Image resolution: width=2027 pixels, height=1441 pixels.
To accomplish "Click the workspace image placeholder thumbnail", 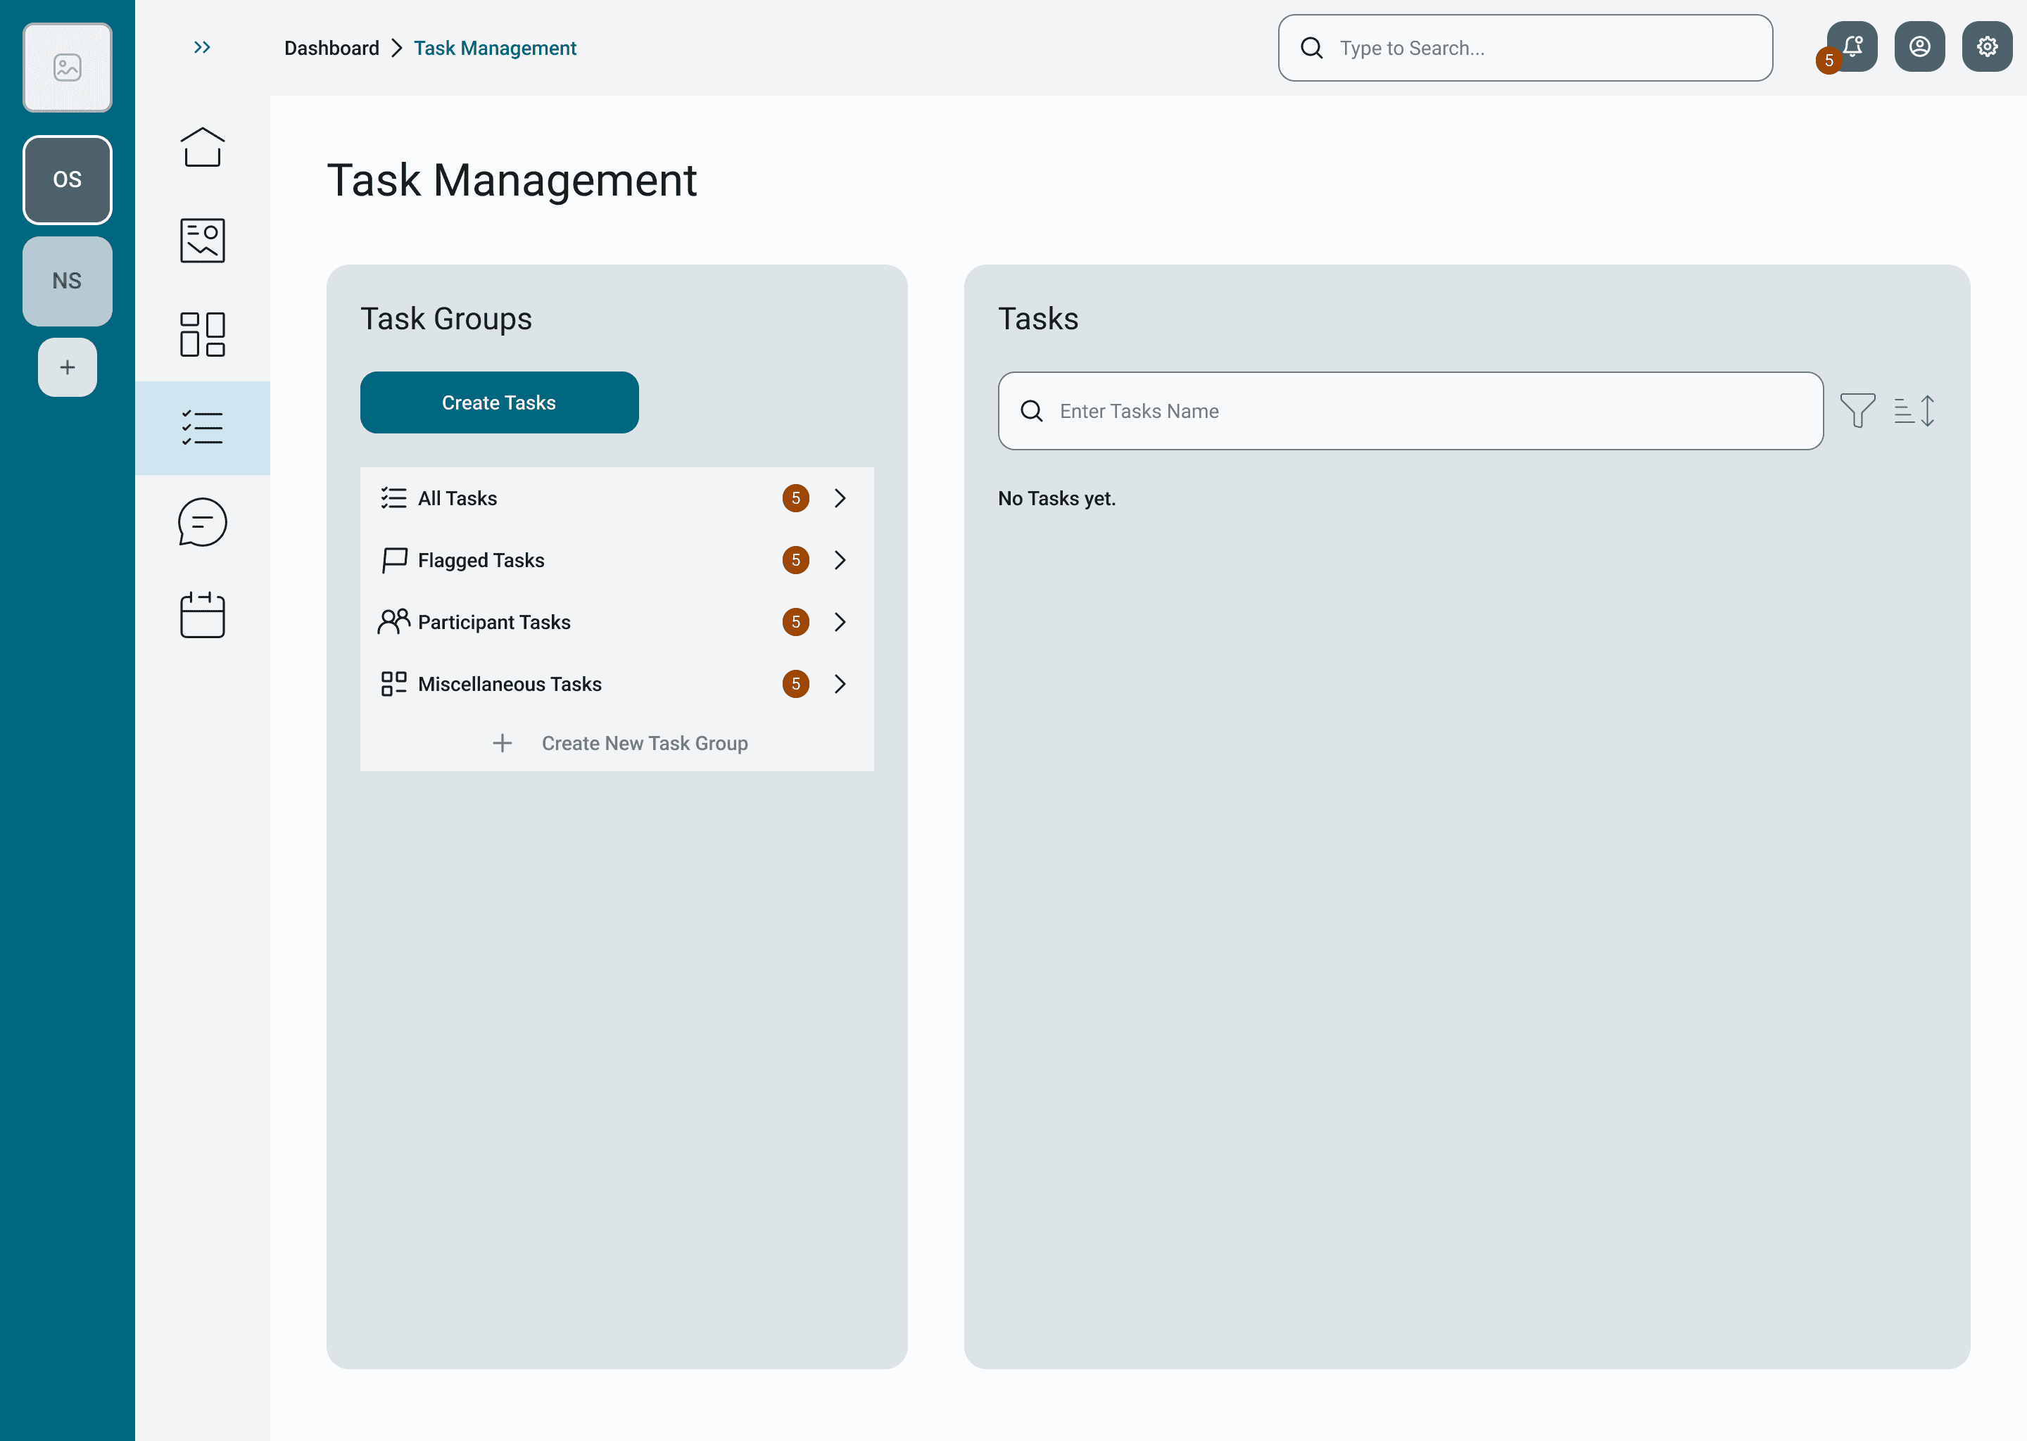I will pos(68,68).
